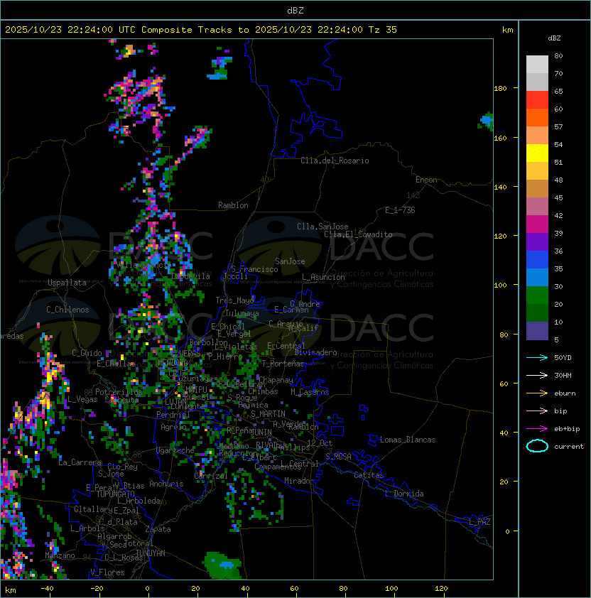Click the 12_Oct label
The width and height of the screenshot is (591, 598).
[x=320, y=443]
